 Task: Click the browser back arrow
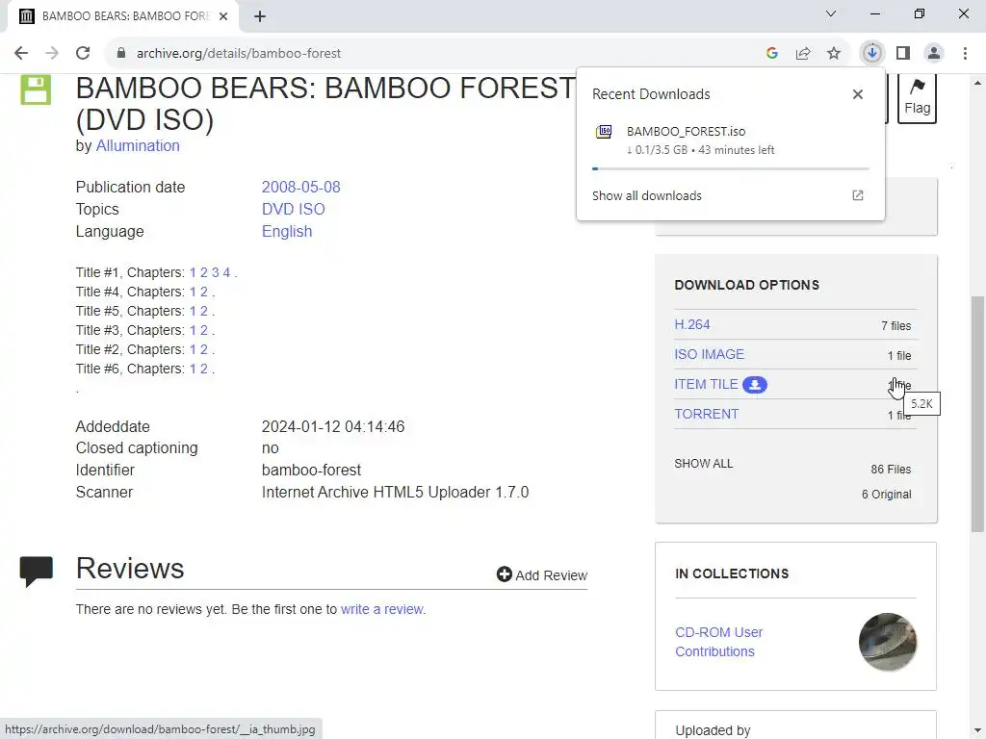[21, 54]
